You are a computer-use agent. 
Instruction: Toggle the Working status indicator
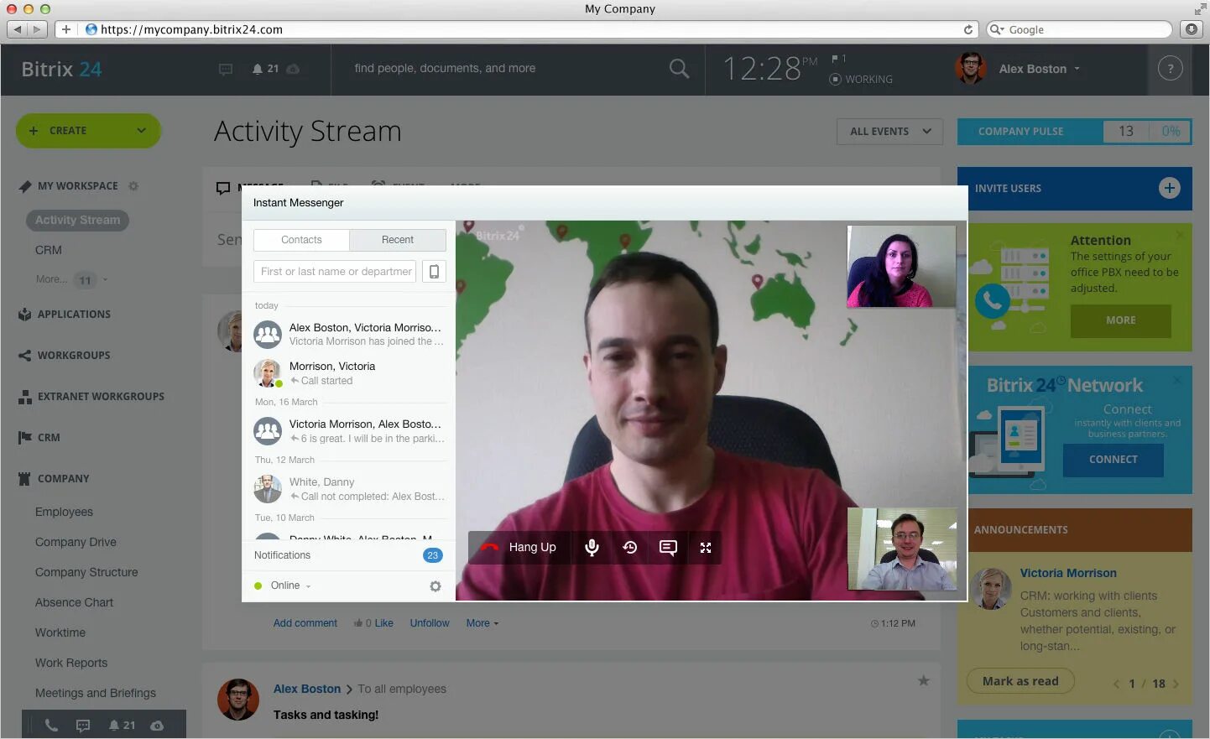click(x=861, y=79)
